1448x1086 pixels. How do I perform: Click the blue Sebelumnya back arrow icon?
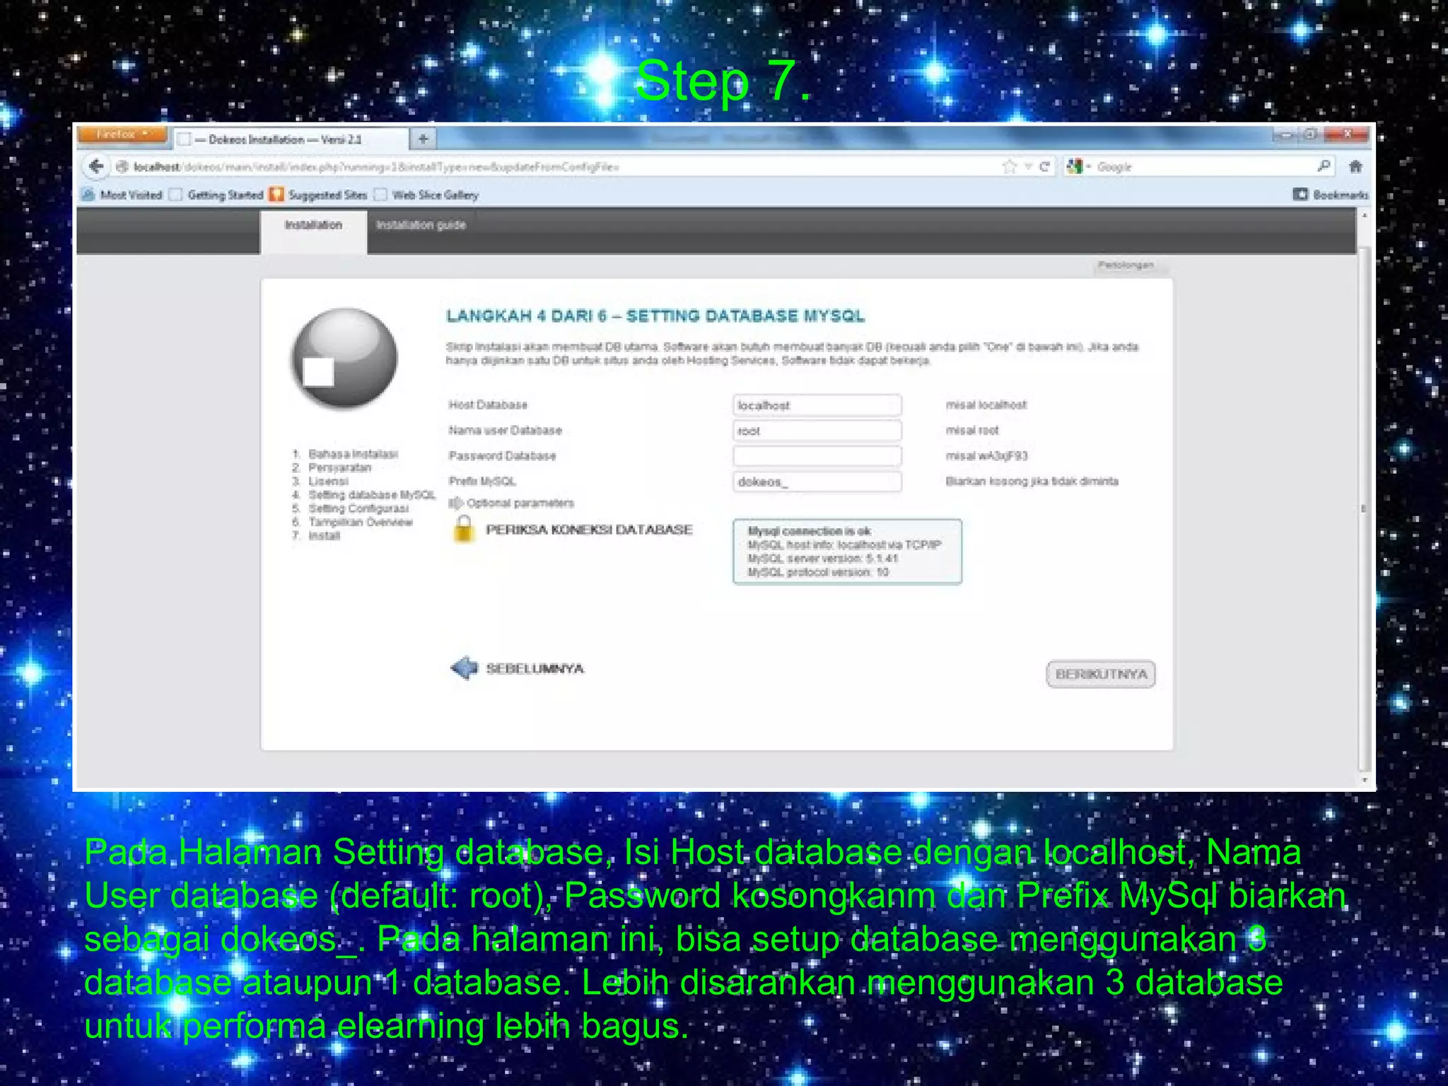(x=464, y=667)
